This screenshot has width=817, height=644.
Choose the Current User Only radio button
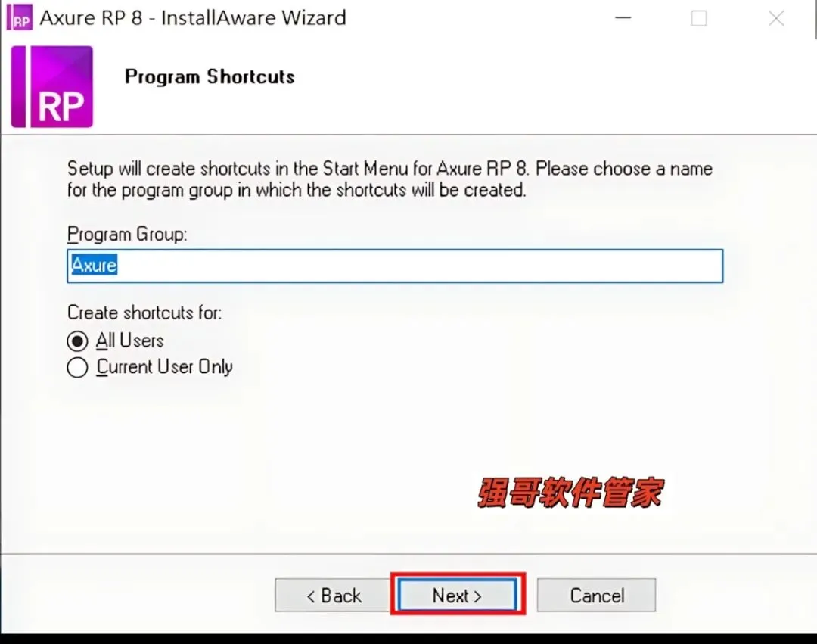[x=77, y=367]
